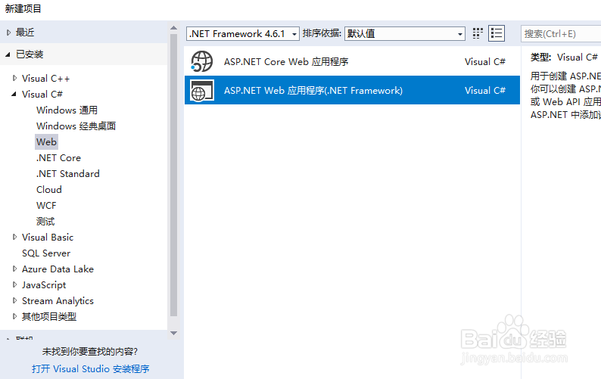Screen dimensions: 601x379
Task: Select the 其他项目类型 label
Action: [x=49, y=316]
